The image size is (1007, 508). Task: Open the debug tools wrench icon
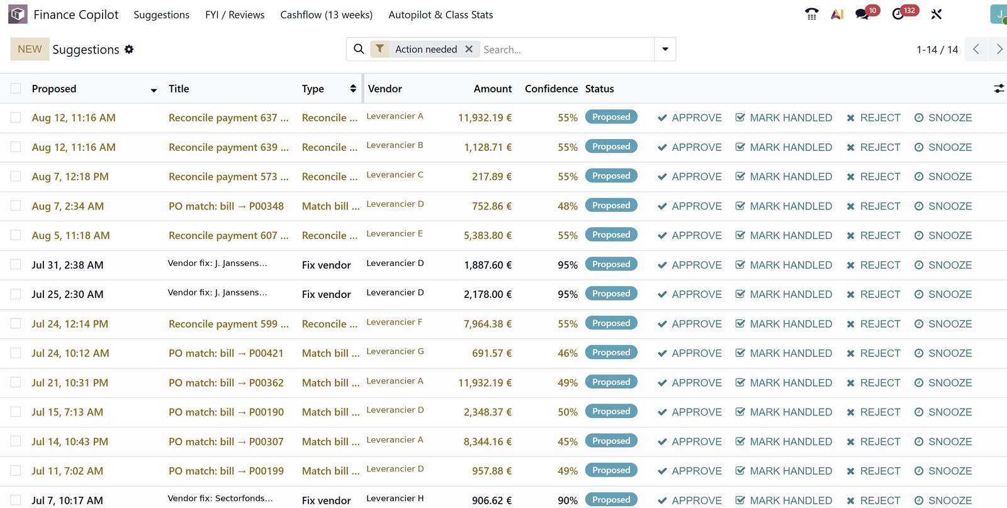937,14
